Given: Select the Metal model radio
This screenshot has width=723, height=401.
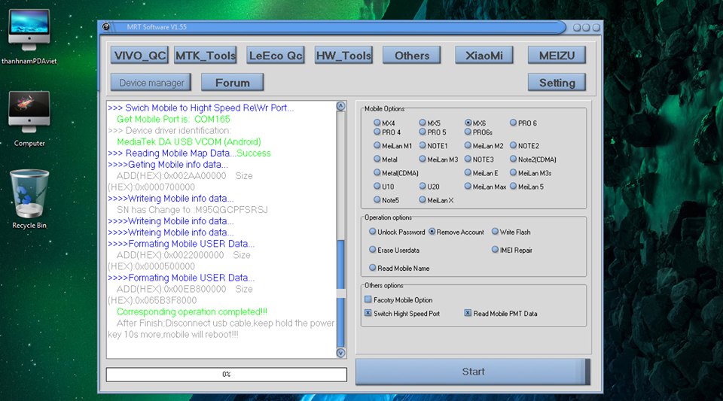Looking at the screenshot, I should (x=377, y=159).
